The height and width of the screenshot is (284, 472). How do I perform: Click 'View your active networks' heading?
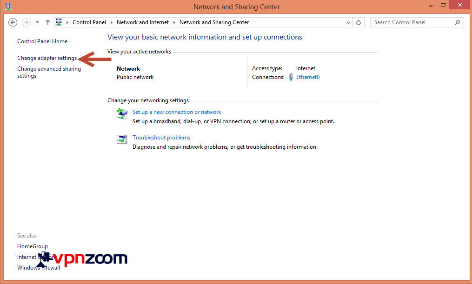click(139, 52)
